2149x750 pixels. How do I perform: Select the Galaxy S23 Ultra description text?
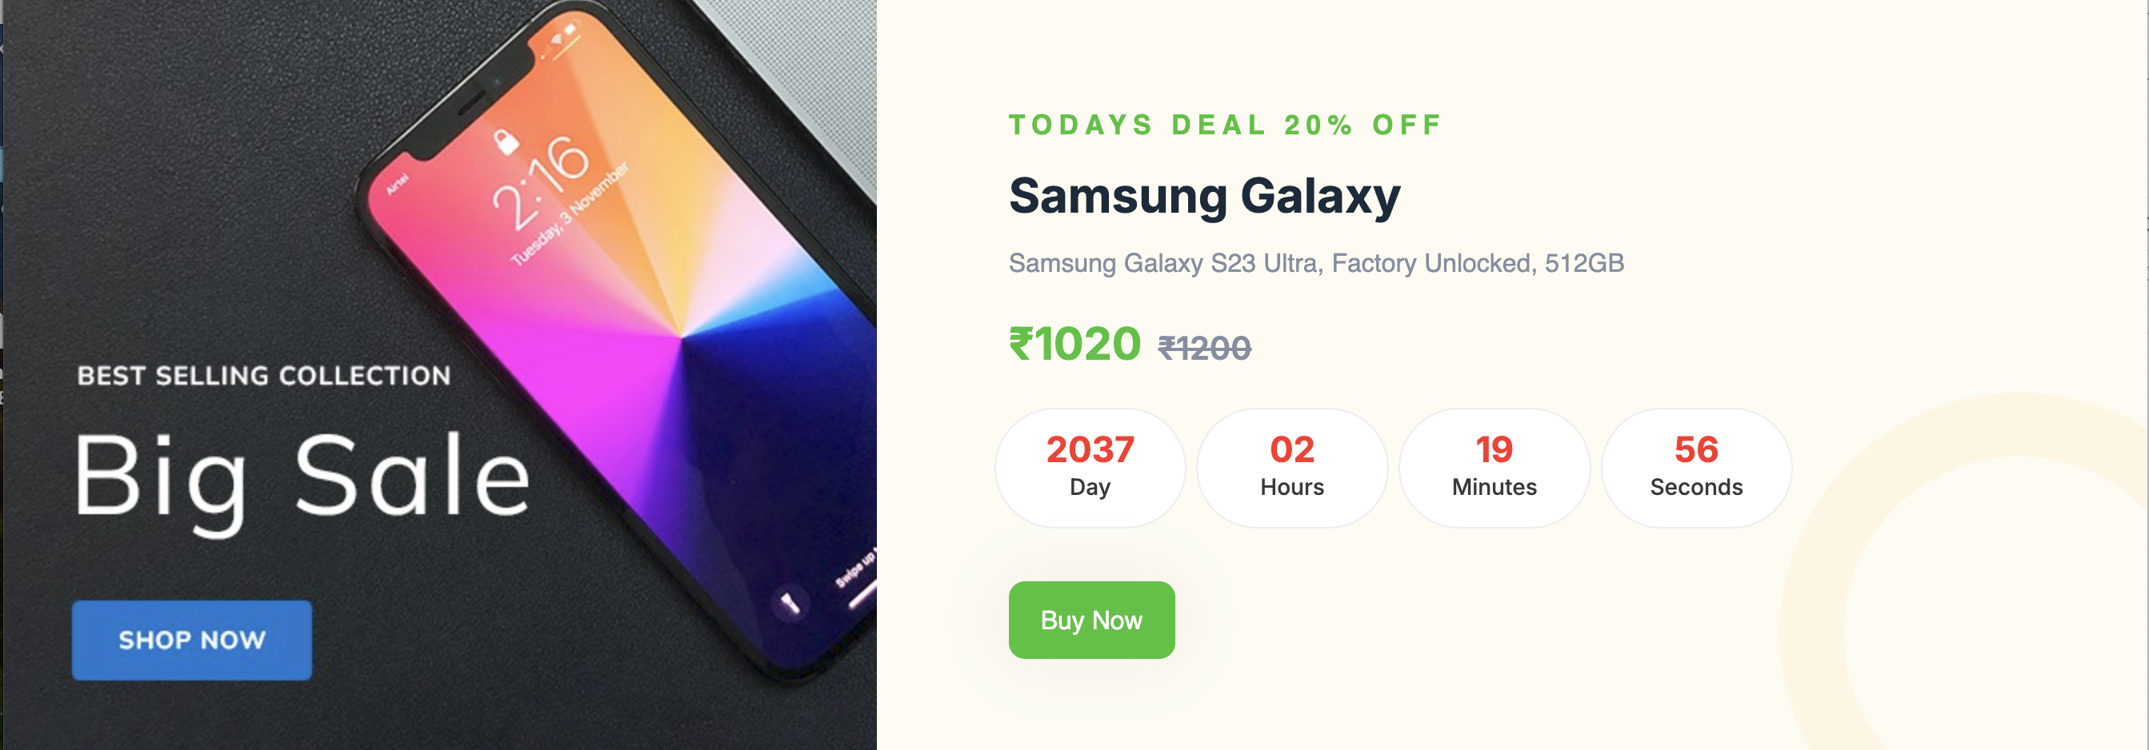[1315, 263]
